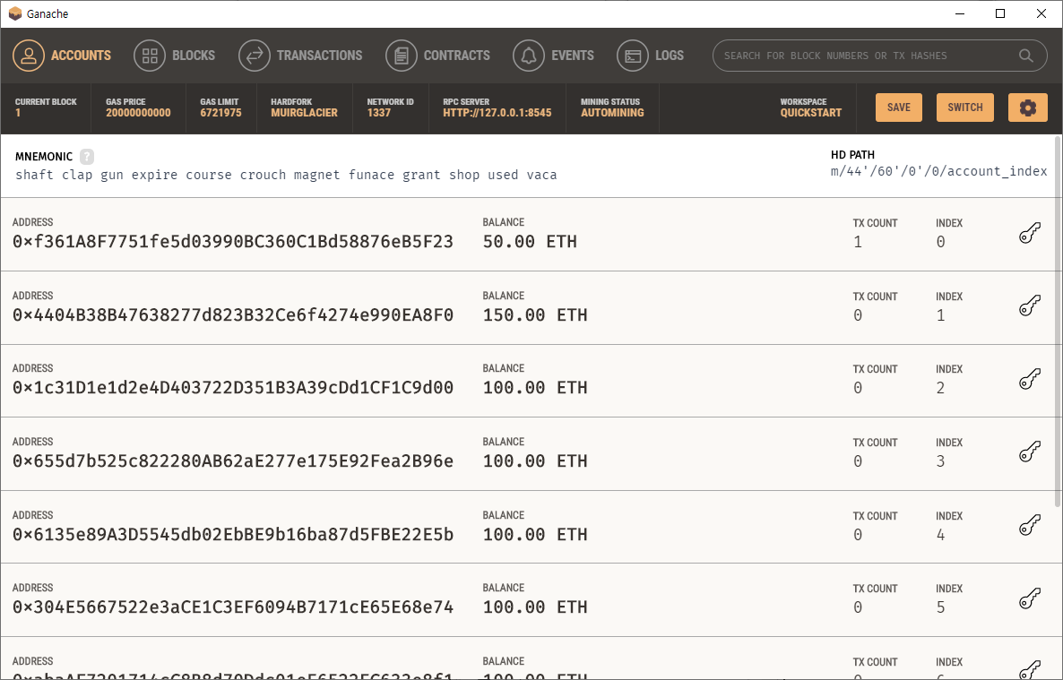Click the Ganache logo in title bar

pyautogui.click(x=15, y=13)
